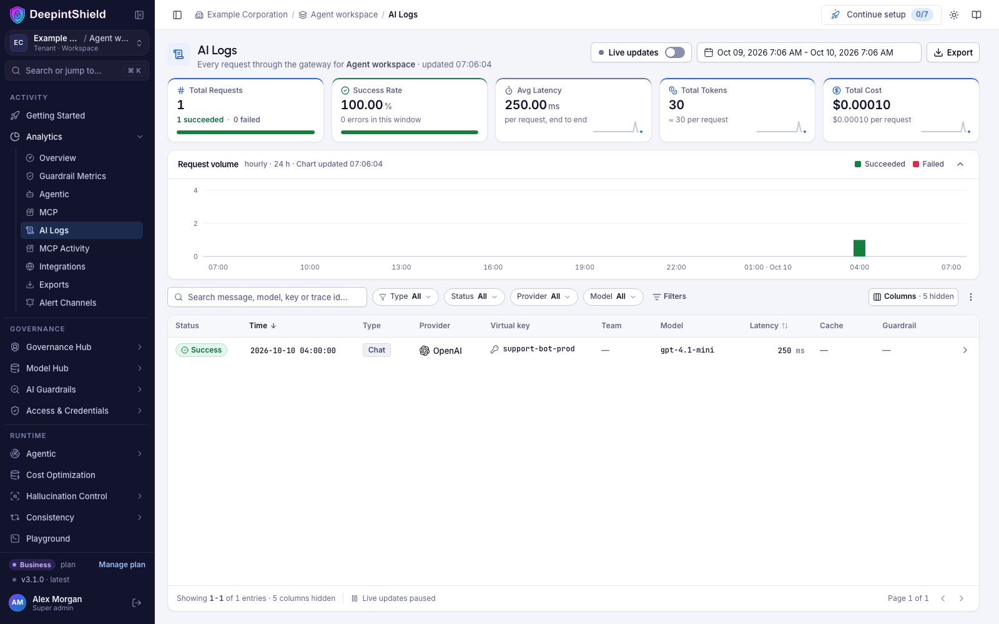Viewport: 999px width, 624px height.
Task: Open the Filters button
Action: (x=669, y=297)
